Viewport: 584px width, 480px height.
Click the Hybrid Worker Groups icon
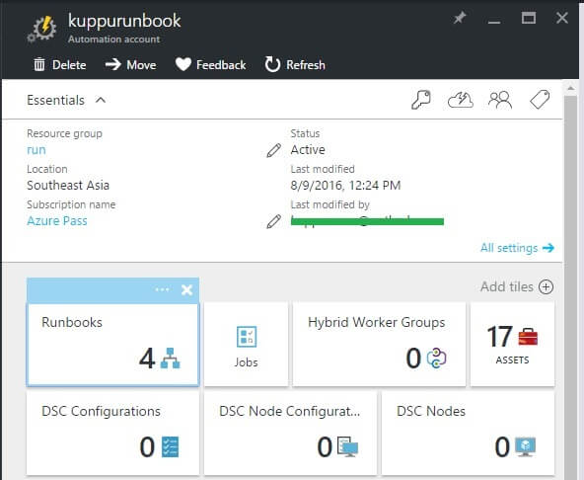[436, 359]
